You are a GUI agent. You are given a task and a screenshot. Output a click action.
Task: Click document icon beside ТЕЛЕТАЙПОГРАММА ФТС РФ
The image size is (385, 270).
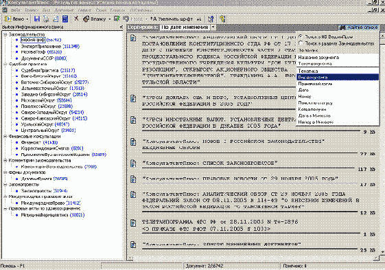[x=133, y=223]
